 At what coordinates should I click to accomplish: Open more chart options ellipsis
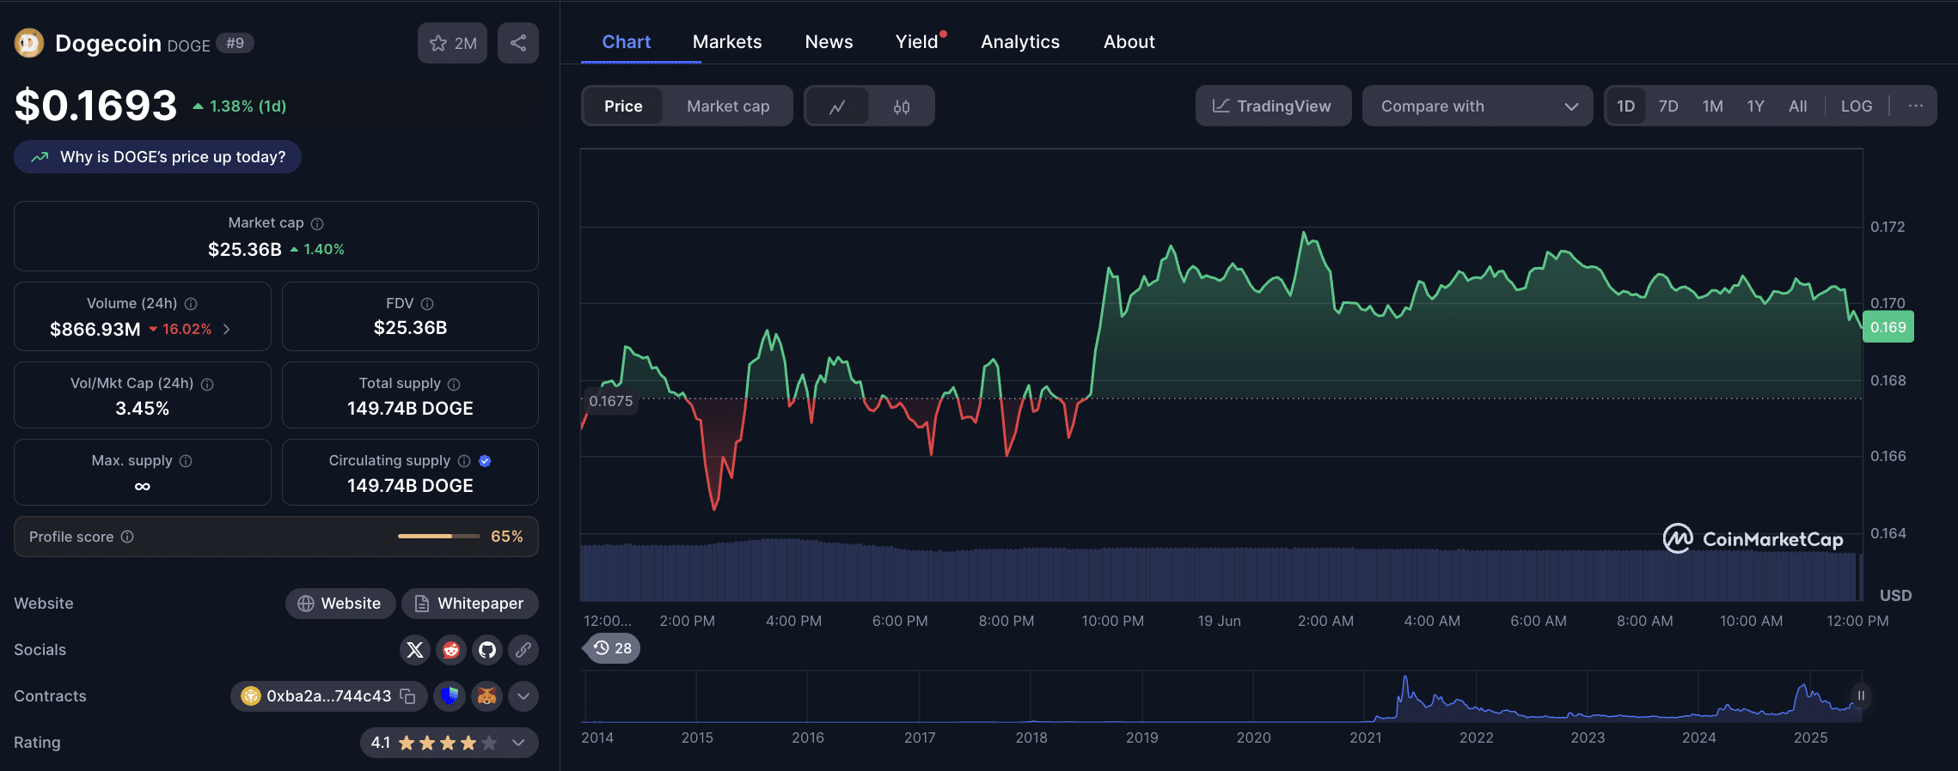[1916, 106]
